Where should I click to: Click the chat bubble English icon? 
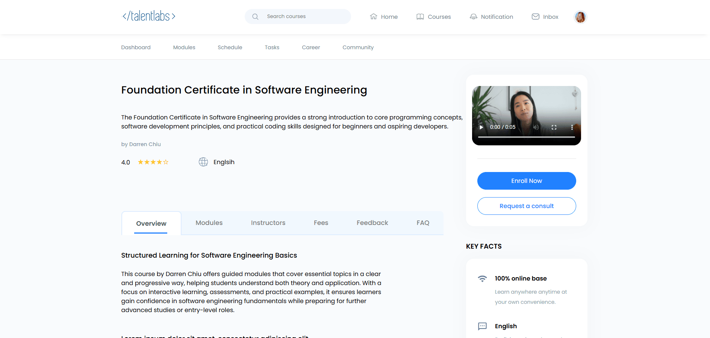coord(482,326)
